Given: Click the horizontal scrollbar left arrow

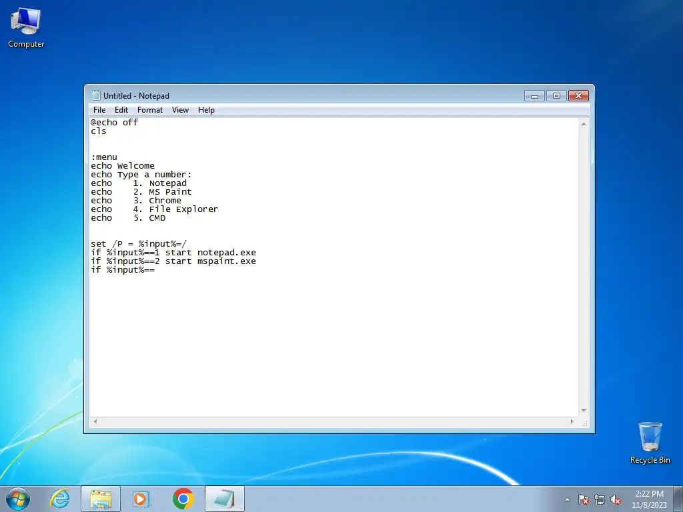Looking at the screenshot, I should coord(95,421).
